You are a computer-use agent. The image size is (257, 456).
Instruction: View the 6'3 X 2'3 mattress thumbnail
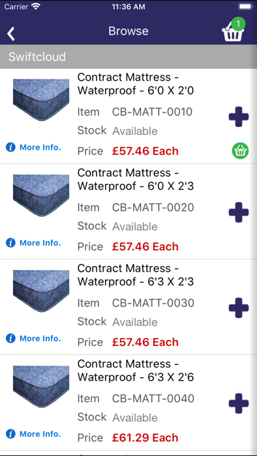(41, 291)
